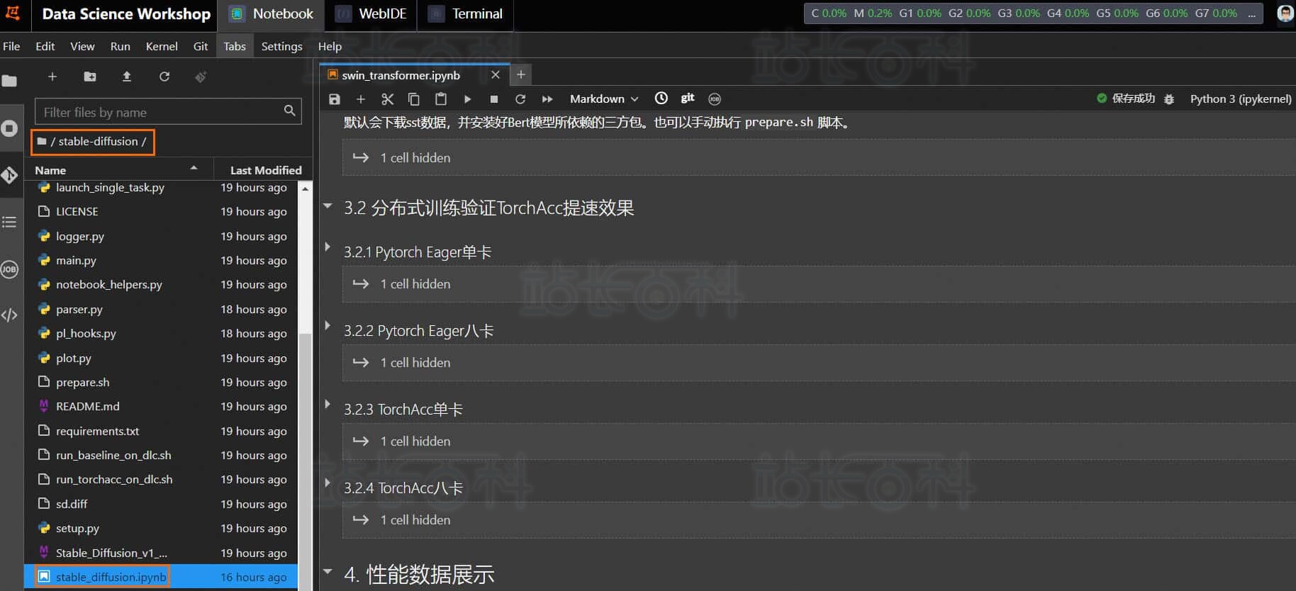Click the git icon in notebook toolbar
This screenshot has height=591, width=1296.
pos(688,98)
